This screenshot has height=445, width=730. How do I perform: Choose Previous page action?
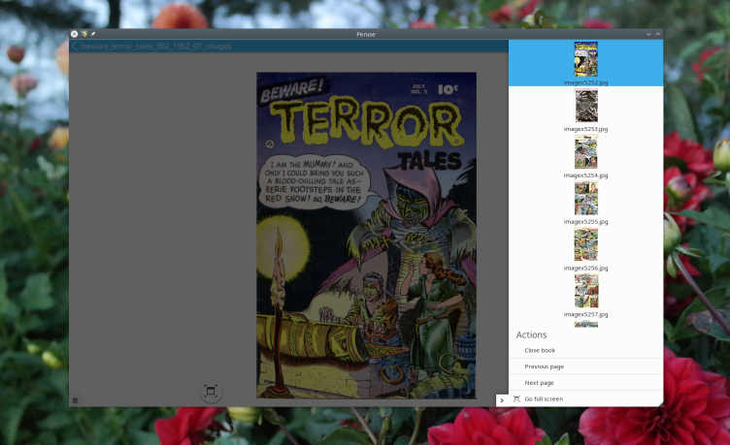[544, 366]
